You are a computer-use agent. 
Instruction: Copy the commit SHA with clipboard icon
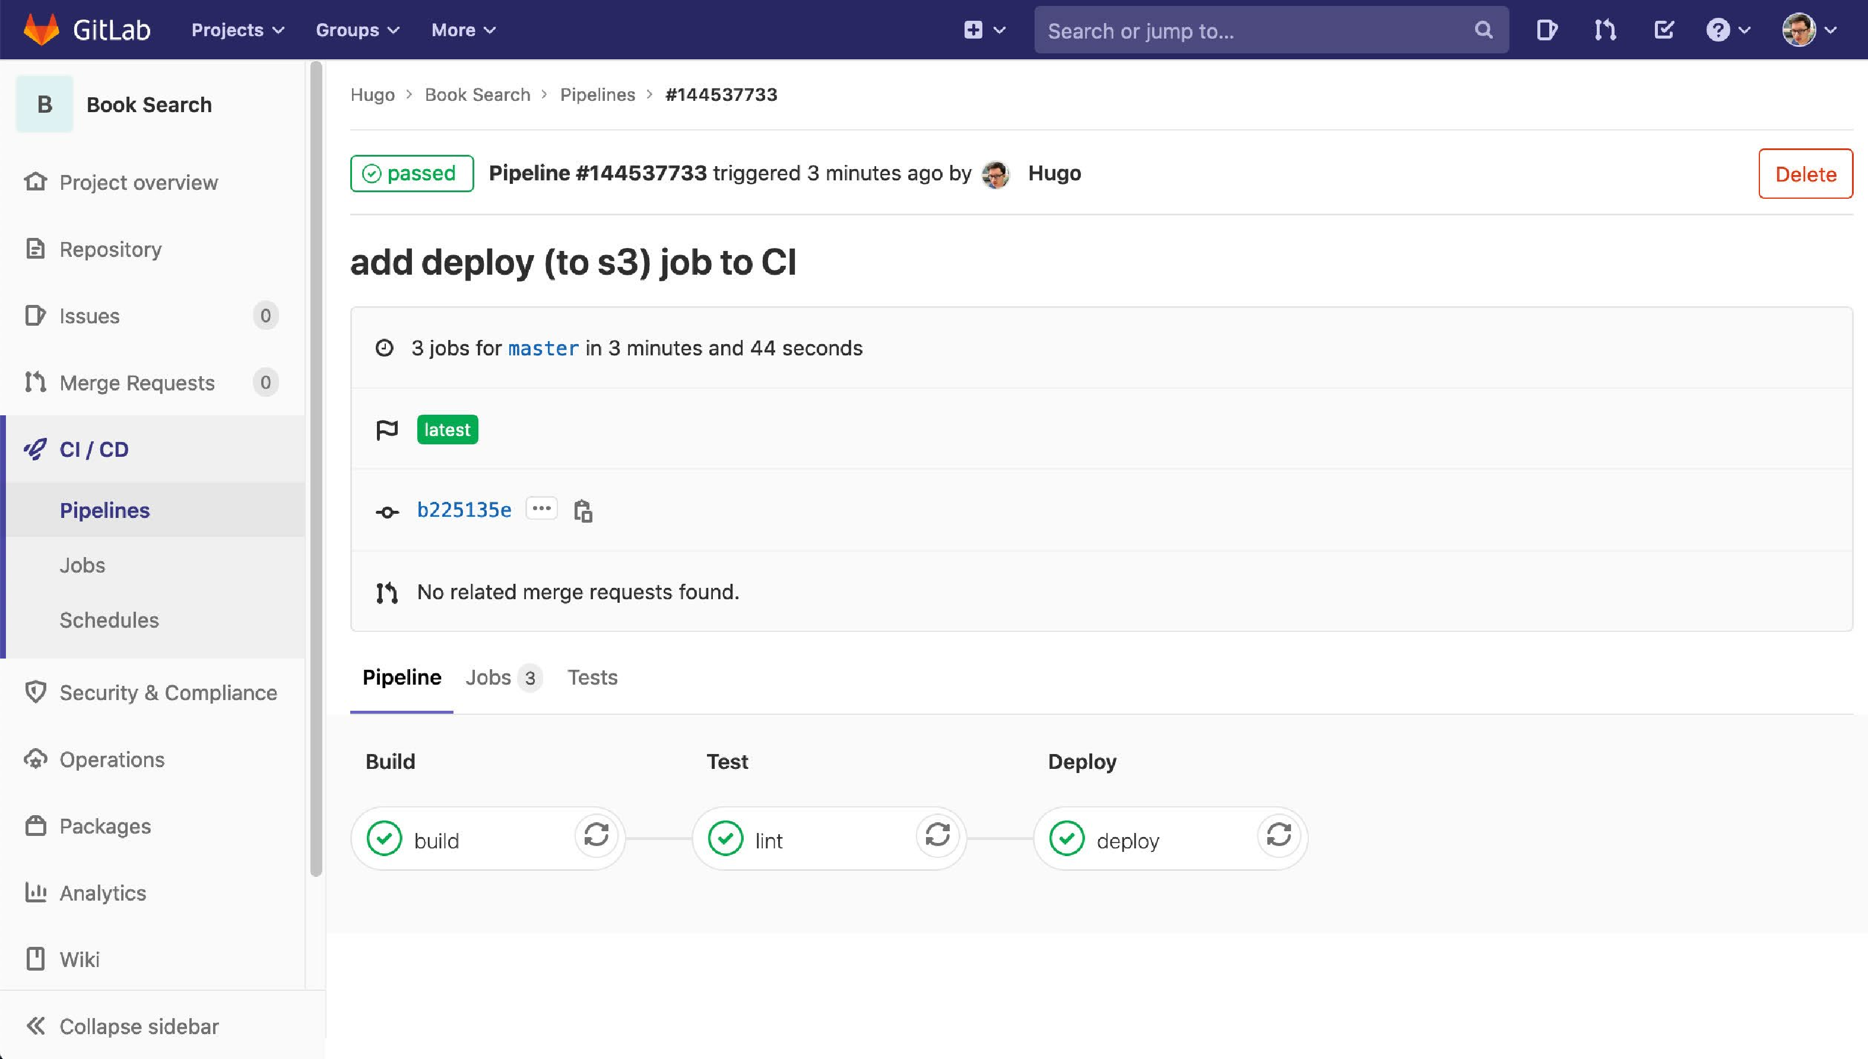click(x=583, y=511)
